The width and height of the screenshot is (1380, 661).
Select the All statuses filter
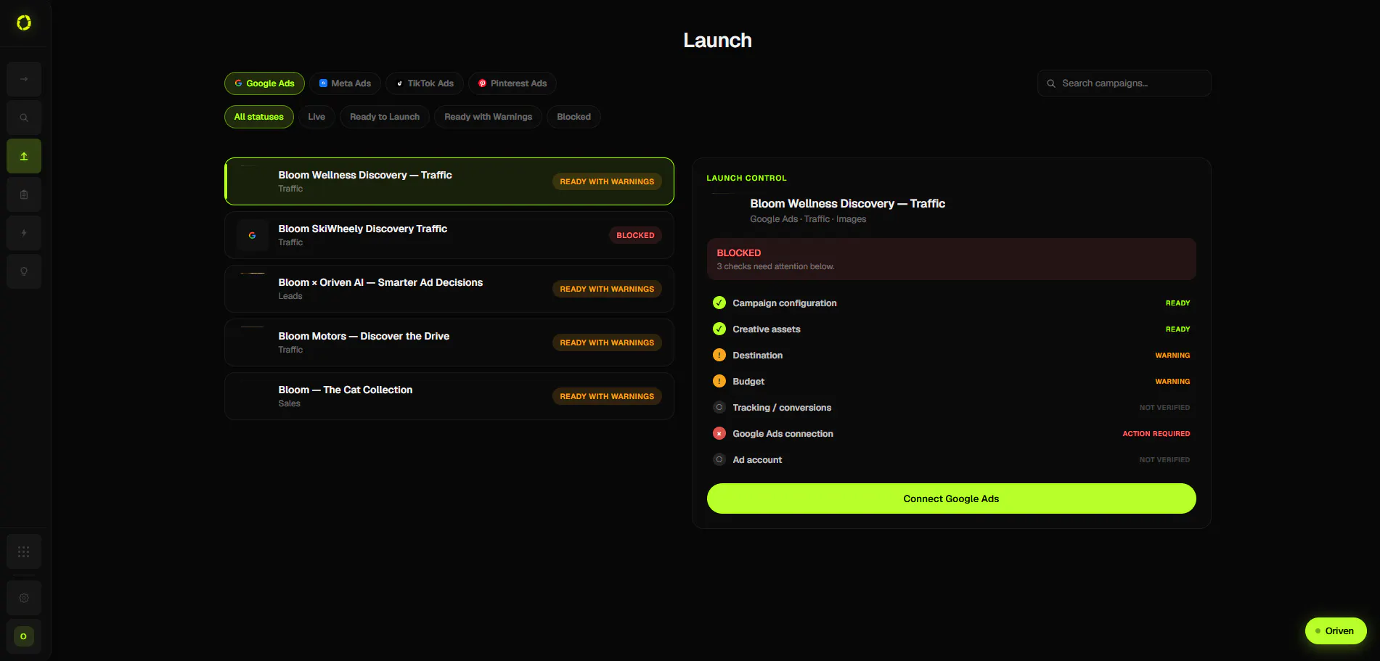tap(259, 117)
